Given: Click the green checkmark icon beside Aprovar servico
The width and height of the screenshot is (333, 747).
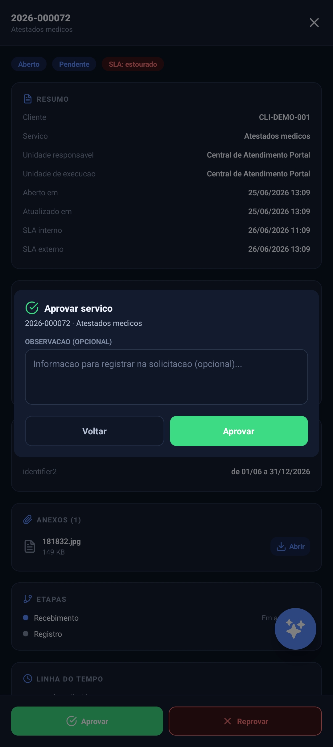Looking at the screenshot, I should point(32,308).
